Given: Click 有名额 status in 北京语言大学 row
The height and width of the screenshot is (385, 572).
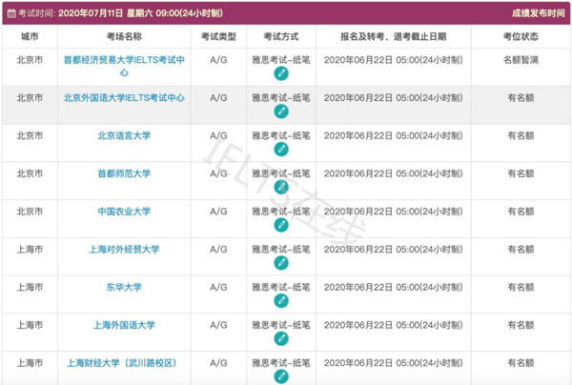Looking at the screenshot, I should coord(521,135).
